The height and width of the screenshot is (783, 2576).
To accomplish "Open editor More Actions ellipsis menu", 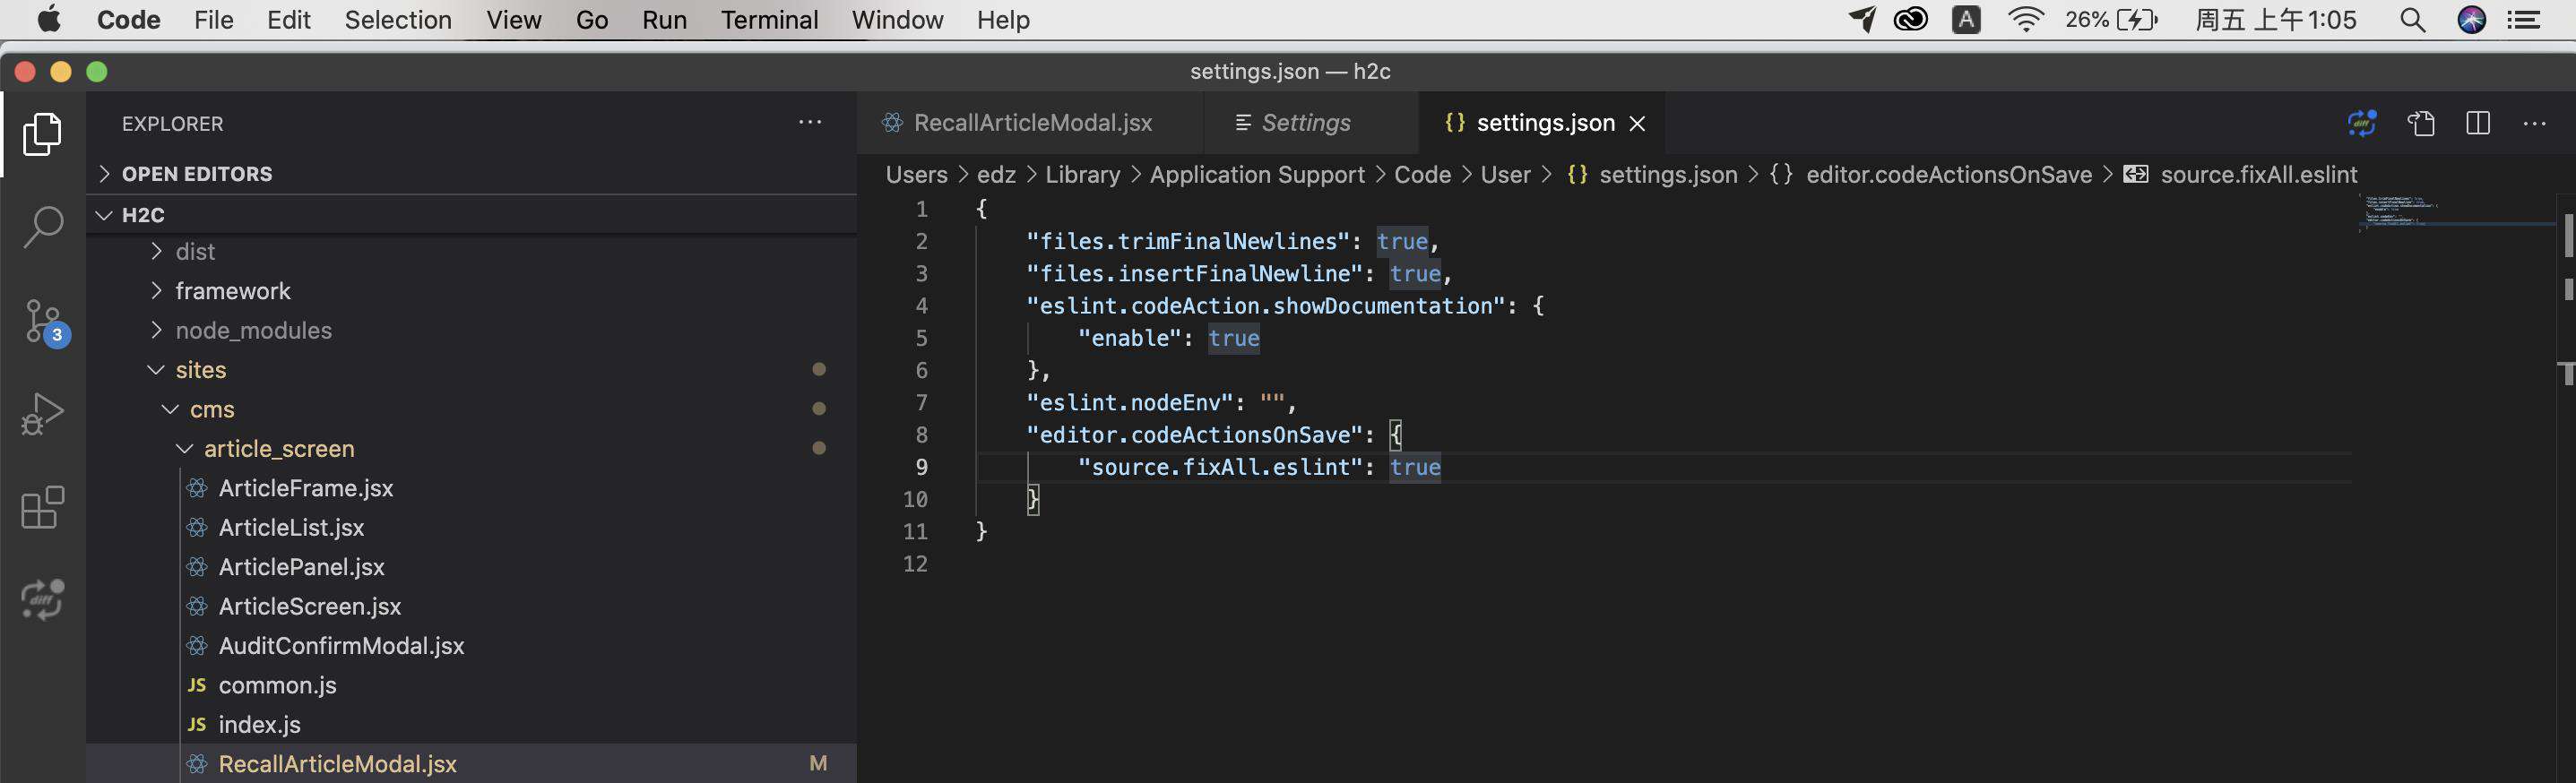I will (x=2534, y=123).
